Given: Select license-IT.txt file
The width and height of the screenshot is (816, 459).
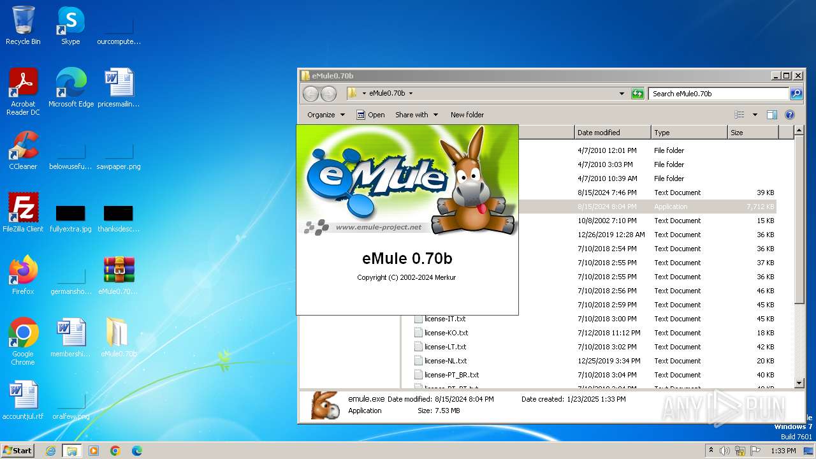Looking at the screenshot, I should pyautogui.click(x=445, y=319).
